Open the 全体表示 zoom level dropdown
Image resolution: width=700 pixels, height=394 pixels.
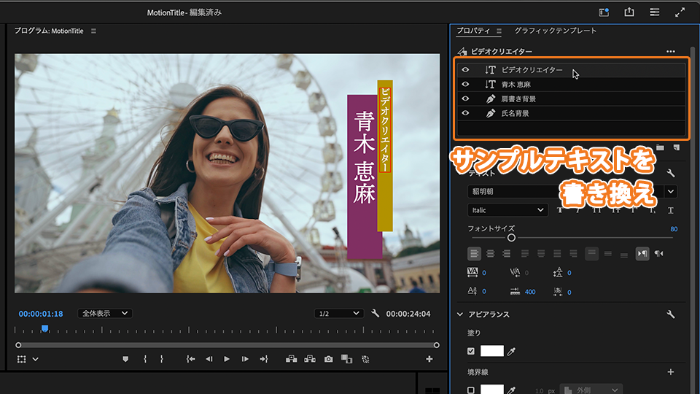[105, 313]
